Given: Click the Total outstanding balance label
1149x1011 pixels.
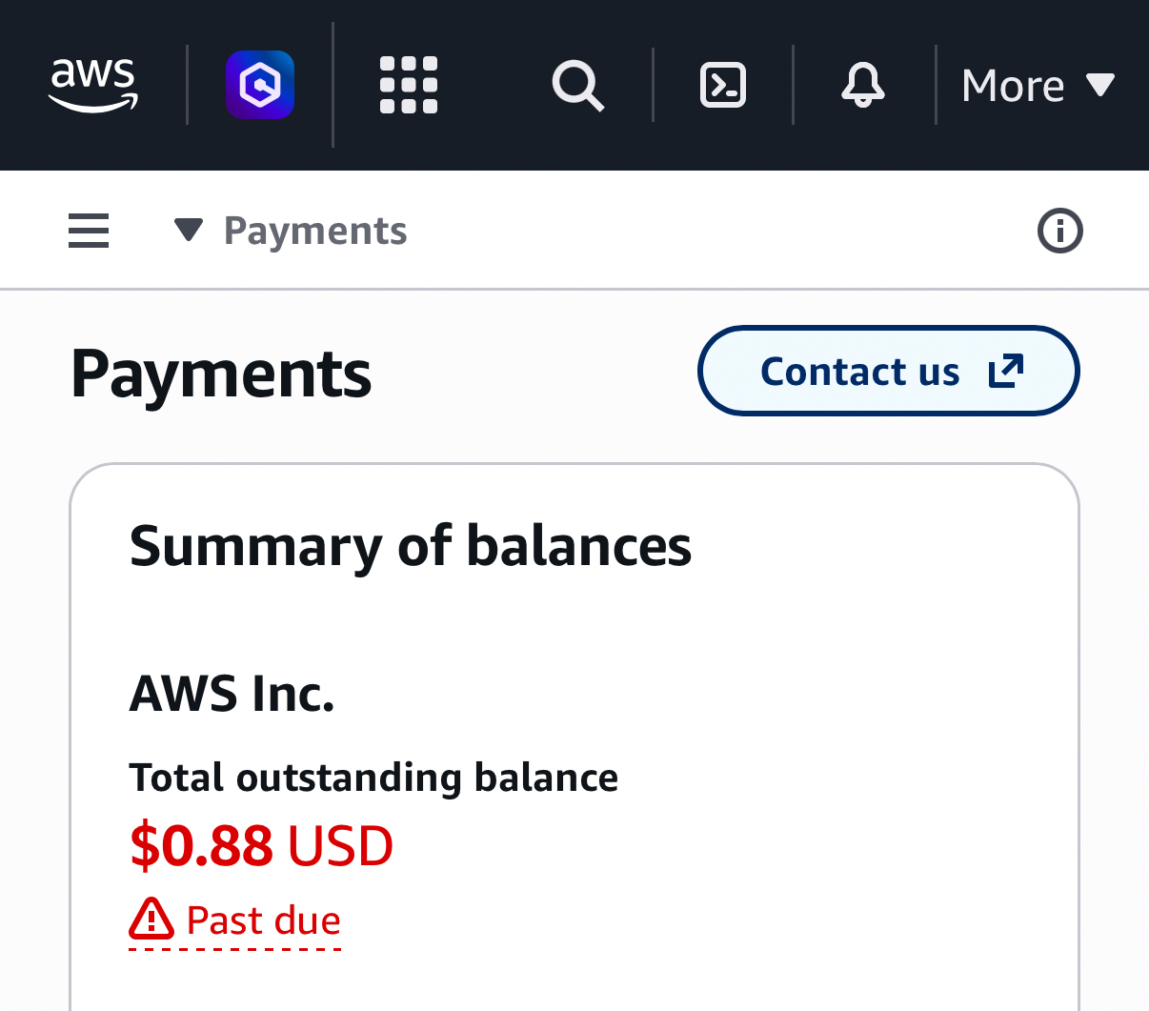Looking at the screenshot, I should point(373,778).
